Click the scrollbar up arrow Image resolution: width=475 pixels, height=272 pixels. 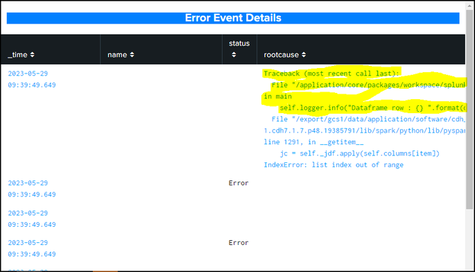pyautogui.click(x=469, y=6)
